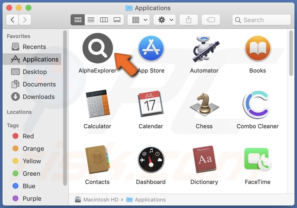This screenshot has height=208, width=297.
Task: Select the Dictionary application icon
Action: 205,159
